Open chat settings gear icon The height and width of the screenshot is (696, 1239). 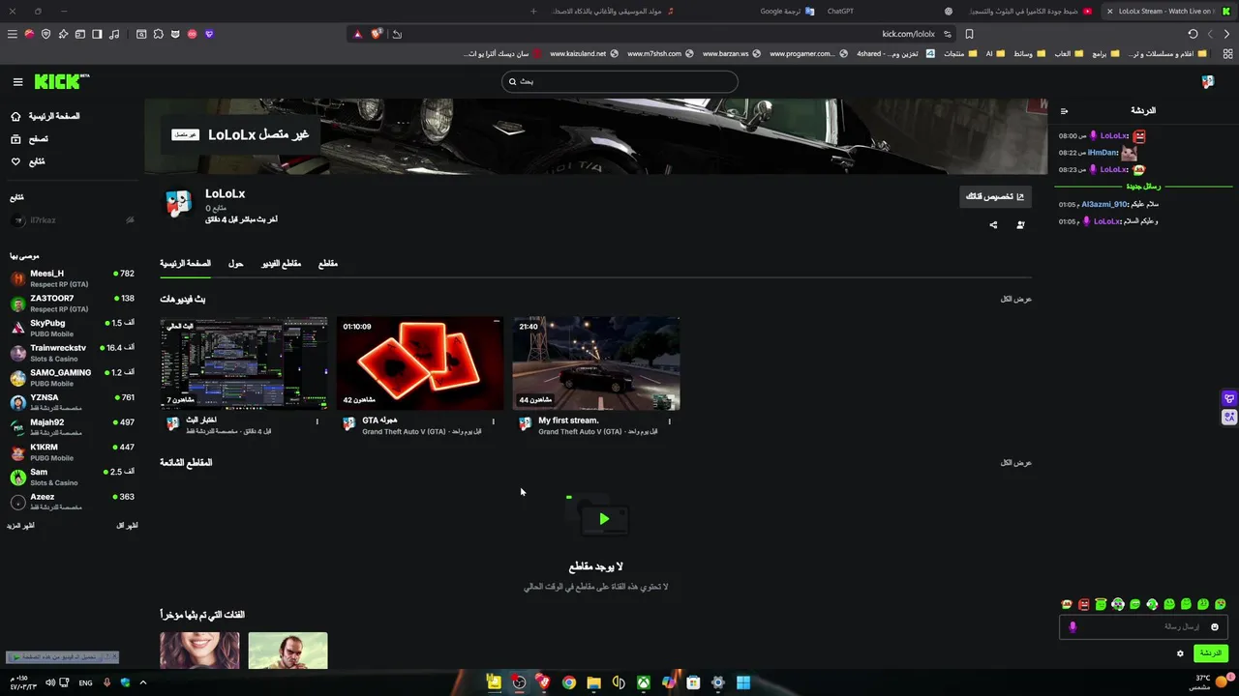click(x=1180, y=653)
